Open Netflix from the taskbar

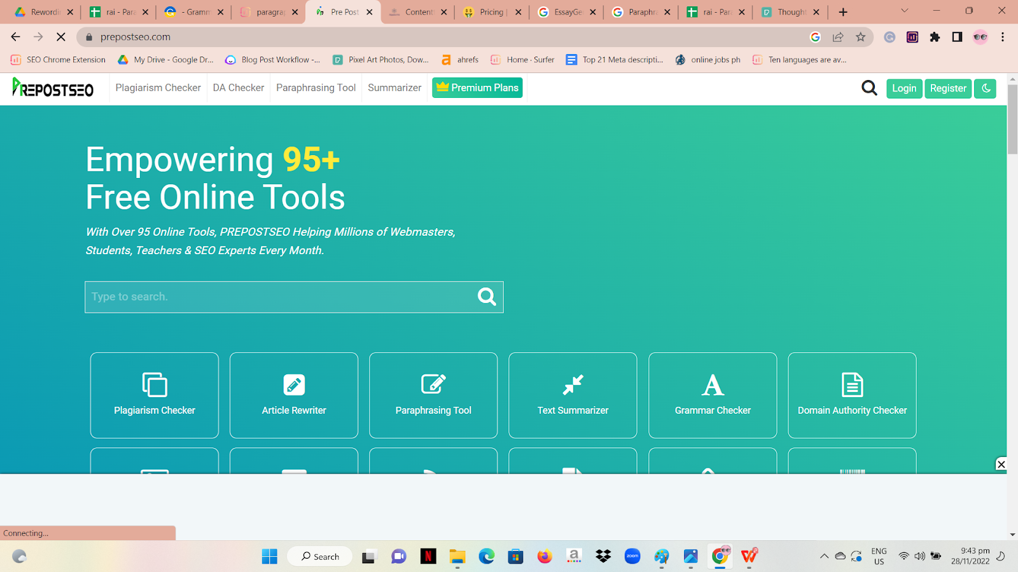(428, 557)
